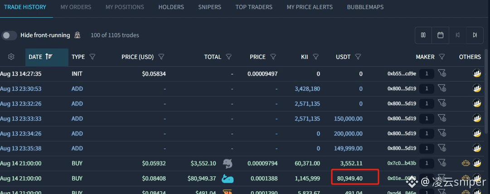The height and width of the screenshot is (194, 490).
Task: Click the trade count badge for 0xb55...cd9e
Action: tap(427, 74)
